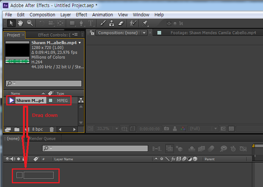Viewport: 263px width, 187px height.
Task: Toggle the transparency grid in viewer
Action: pos(231,128)
